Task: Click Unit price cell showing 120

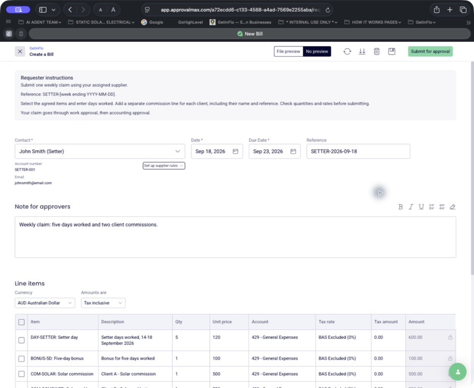Action: click(229, 340)
